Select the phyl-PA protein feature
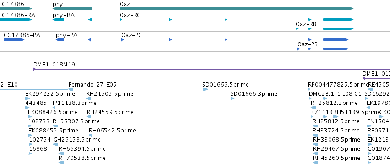Viewport: 390px width, 165px height. click(x=73, y=40)
